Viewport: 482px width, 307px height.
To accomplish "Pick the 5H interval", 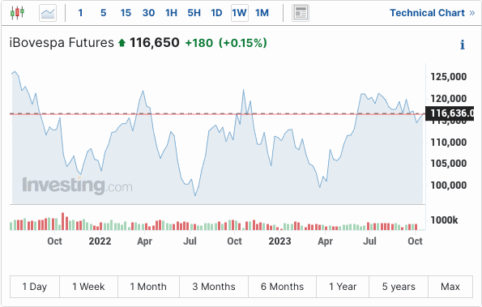I will pyautogui.click(x=194, y=13).
